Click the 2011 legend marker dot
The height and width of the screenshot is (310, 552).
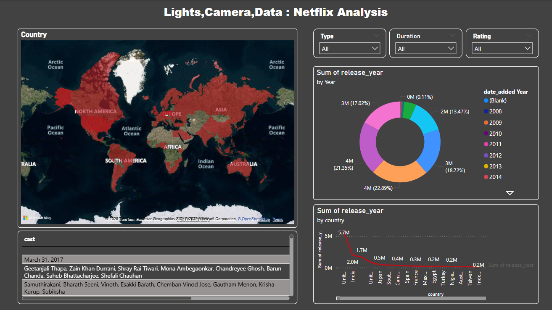pos(486,144)
